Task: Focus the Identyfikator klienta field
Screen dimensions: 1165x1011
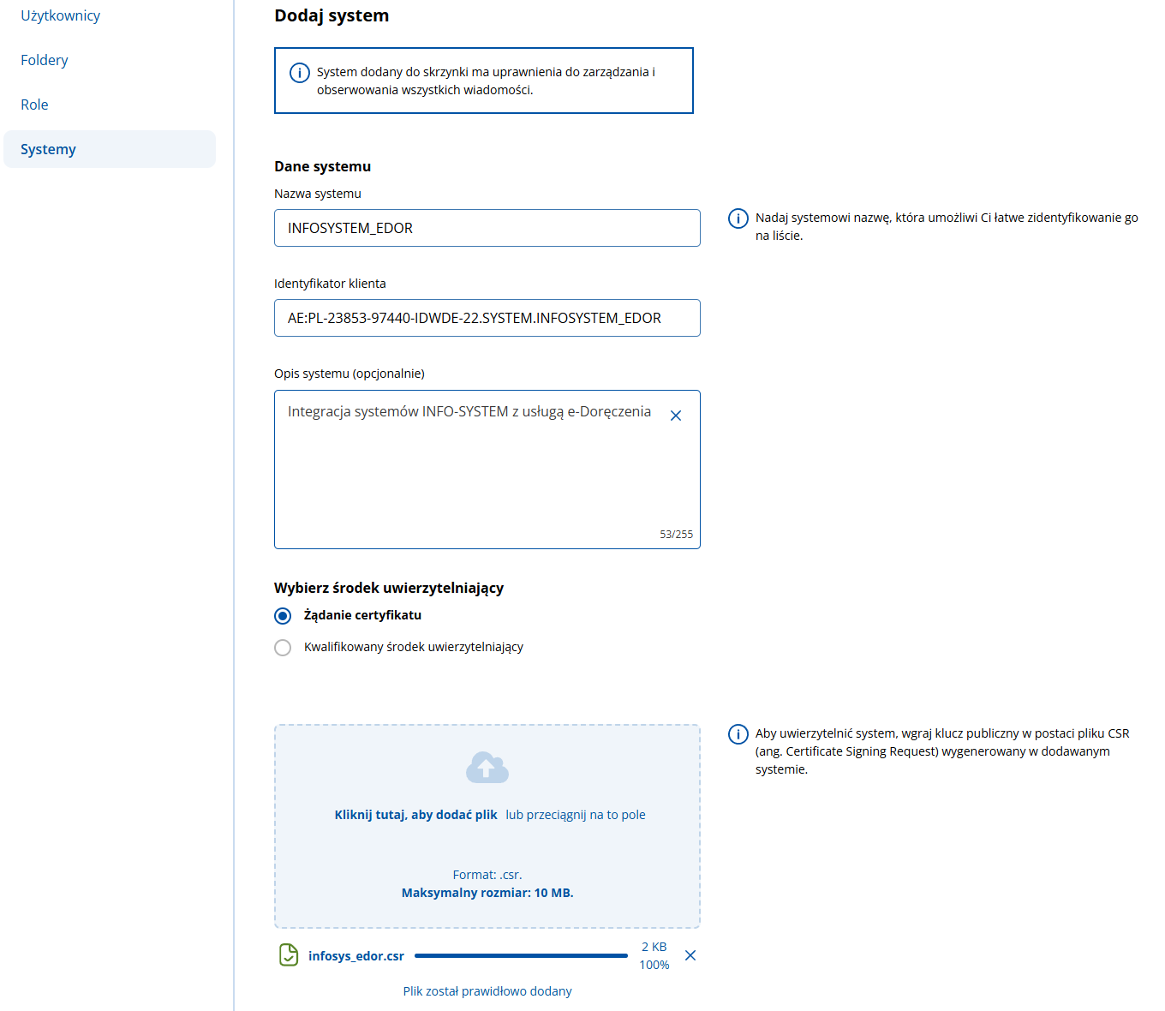Action: 487,318
